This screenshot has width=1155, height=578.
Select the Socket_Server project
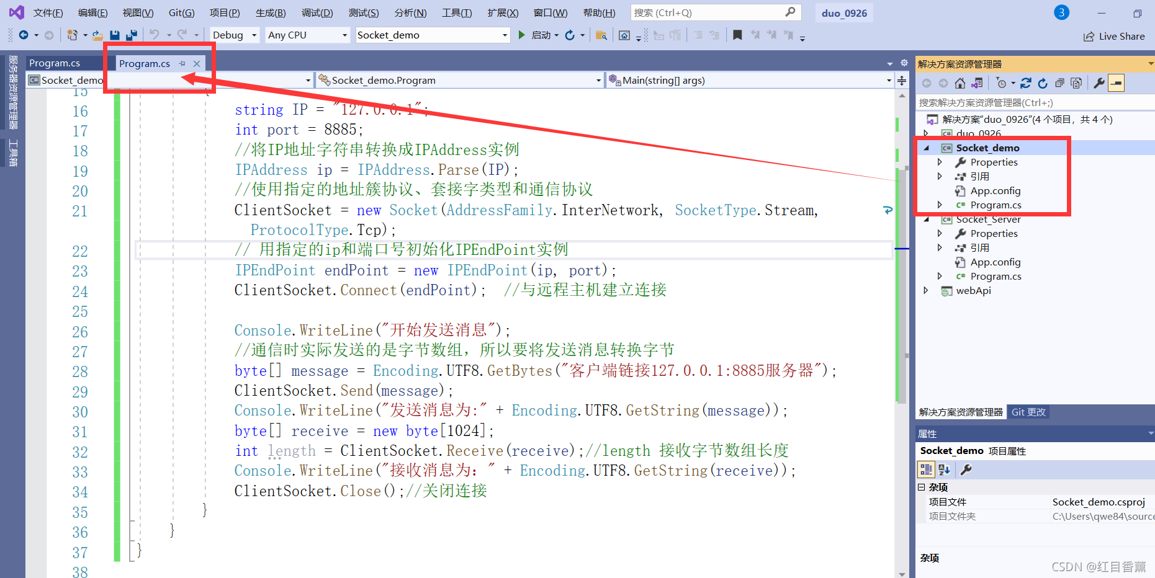(x=988, y=220)
